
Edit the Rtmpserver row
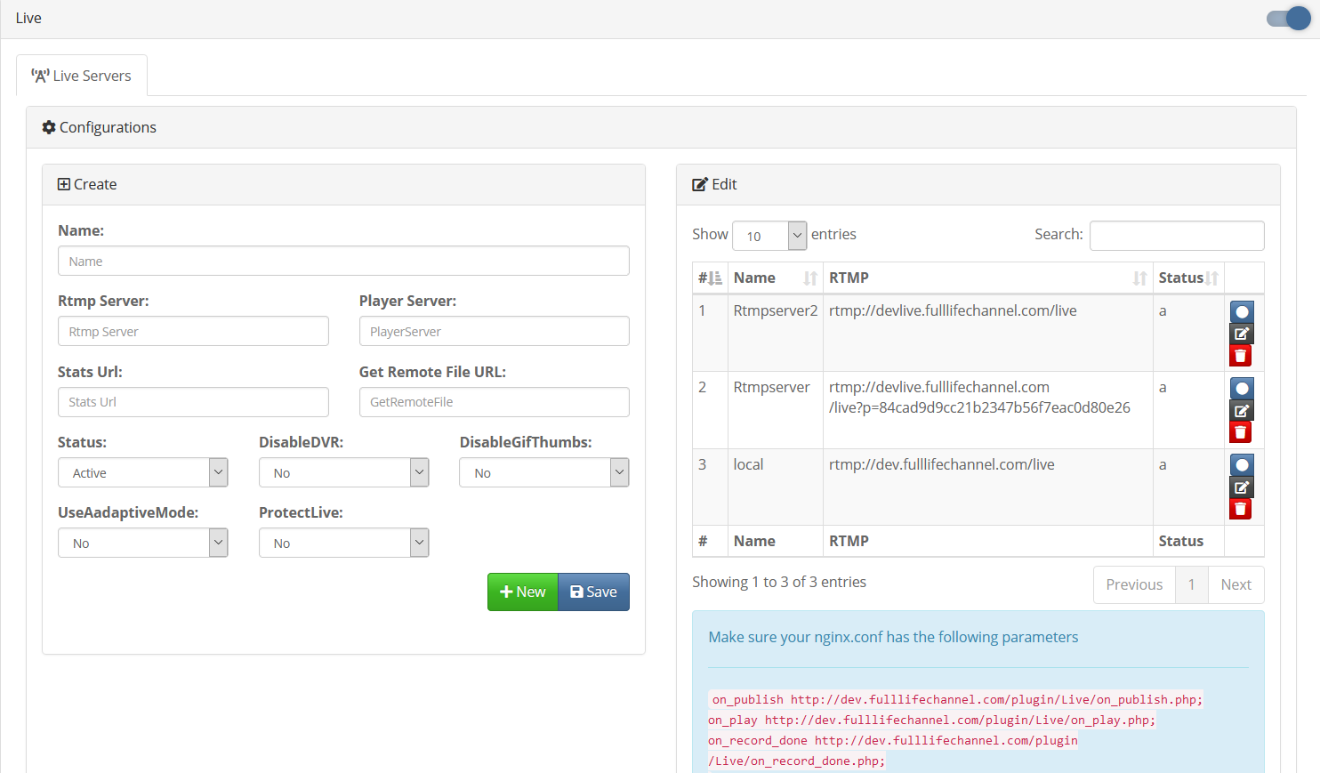[x=1242, y=411]
